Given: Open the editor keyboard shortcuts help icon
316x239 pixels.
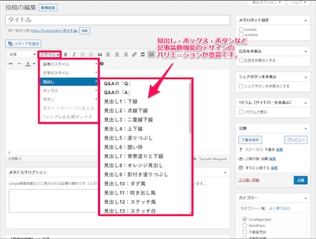Looking at the screenshot, I should point(102,64).
